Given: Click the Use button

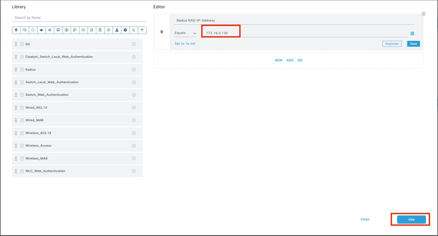Looking at the screenshot, I should 412,220.
